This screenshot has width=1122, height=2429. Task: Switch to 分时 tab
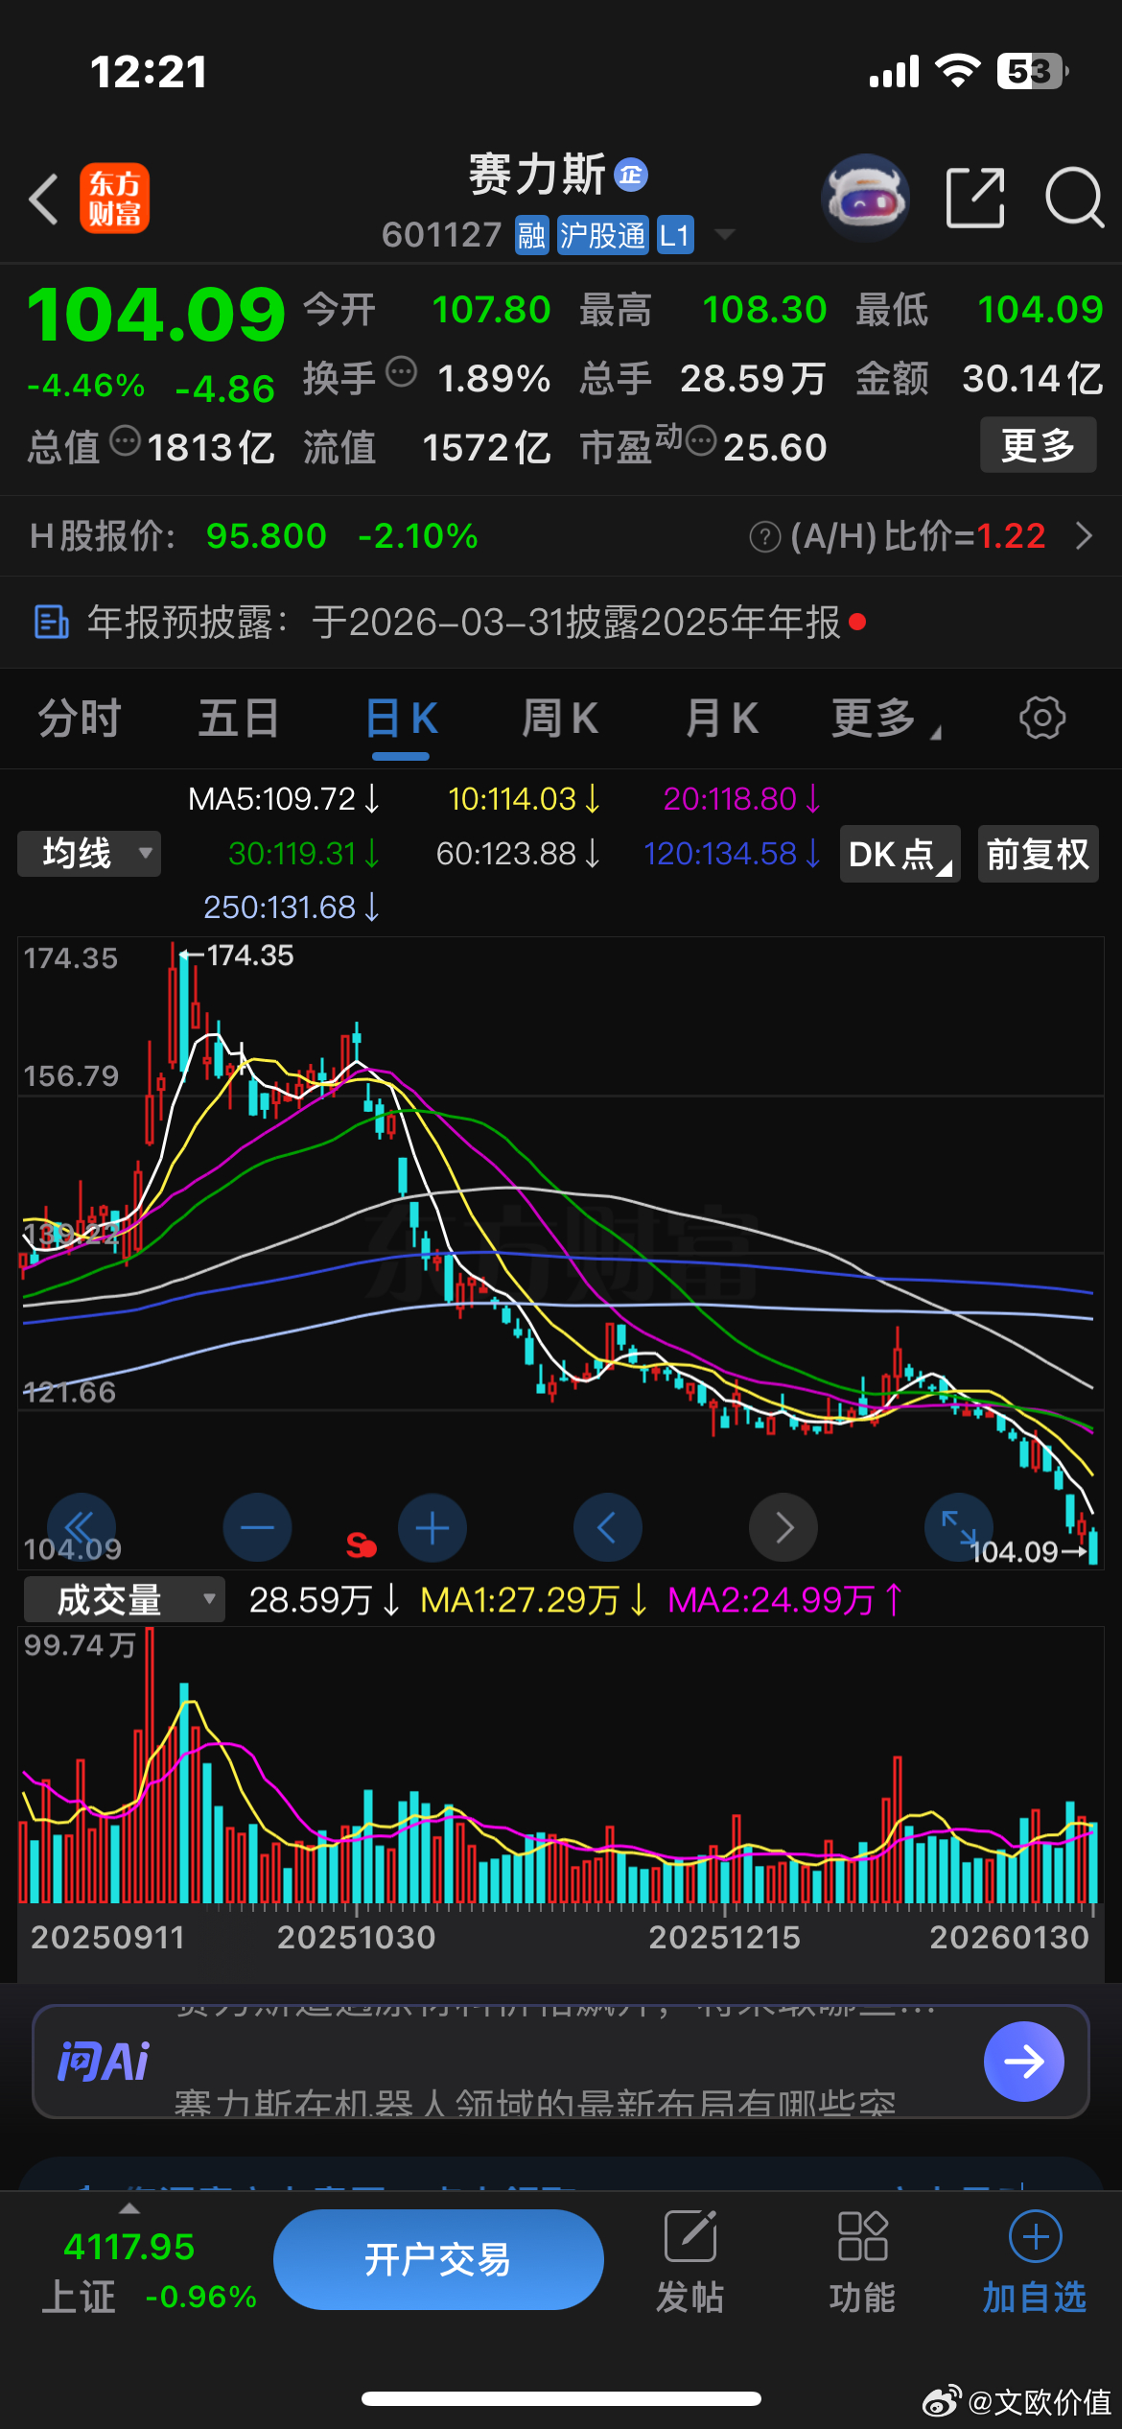(80, 719)
